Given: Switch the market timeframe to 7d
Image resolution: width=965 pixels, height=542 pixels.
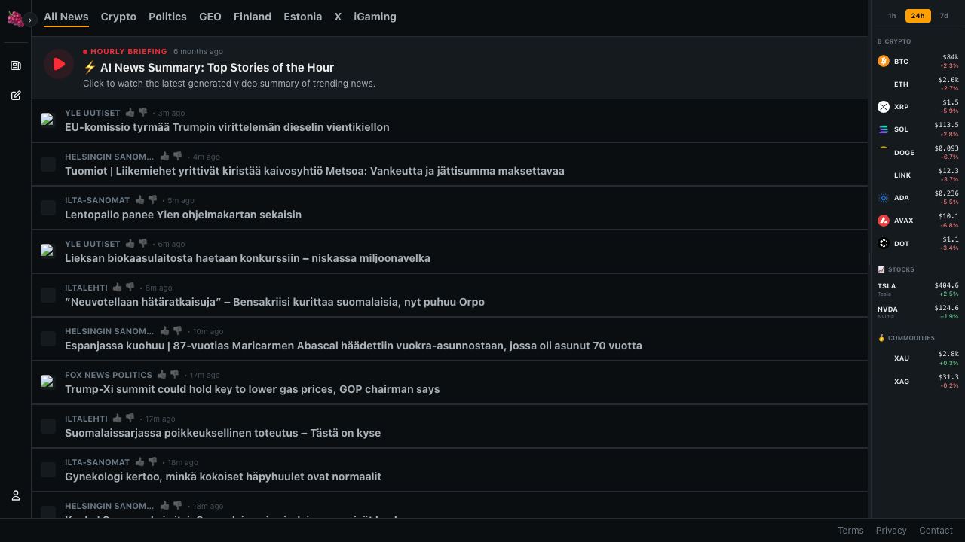Looking at the screenshot, I should pos(944,16).
